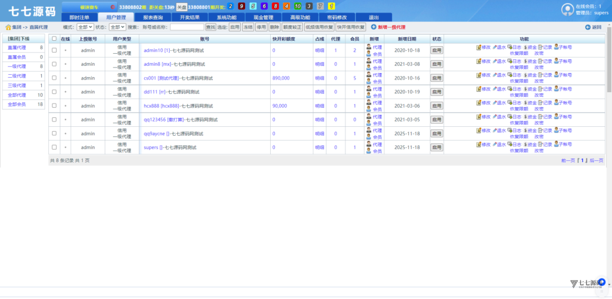Click the red icon next to 极速赛车
This screenshot has width=612, height=299.
(x=113, y=7)
